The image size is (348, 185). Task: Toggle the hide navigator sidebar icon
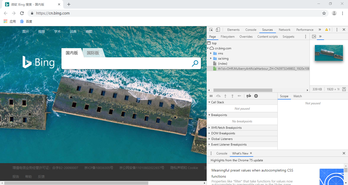coord(314,37)
